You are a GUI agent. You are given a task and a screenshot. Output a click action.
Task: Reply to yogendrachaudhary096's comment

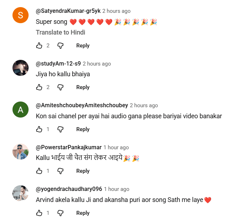pyautogui.click(x=83, y=213)
